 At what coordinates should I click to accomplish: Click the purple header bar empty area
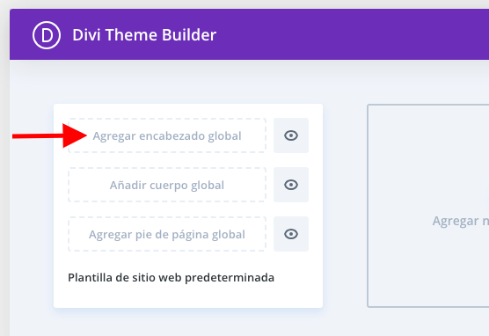[343, 34]
